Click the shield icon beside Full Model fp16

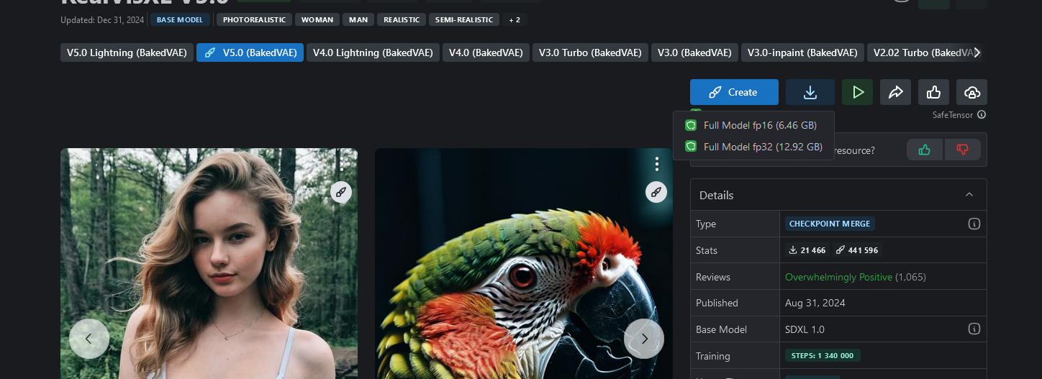(691, 125)
